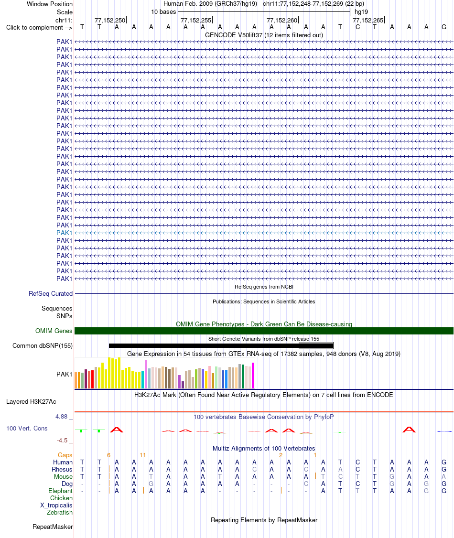
Task: Click the orange gap count 11
Action: [143, 455]
